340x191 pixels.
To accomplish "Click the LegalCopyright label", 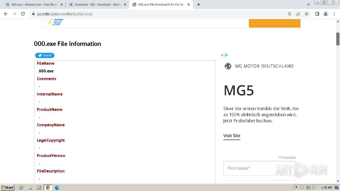I will 51,140.
